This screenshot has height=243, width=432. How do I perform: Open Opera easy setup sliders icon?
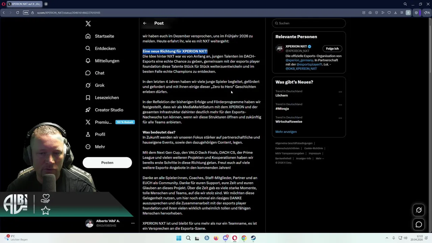402,12
